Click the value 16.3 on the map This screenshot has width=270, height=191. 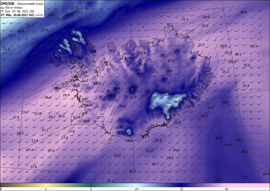tap(192, 86)
